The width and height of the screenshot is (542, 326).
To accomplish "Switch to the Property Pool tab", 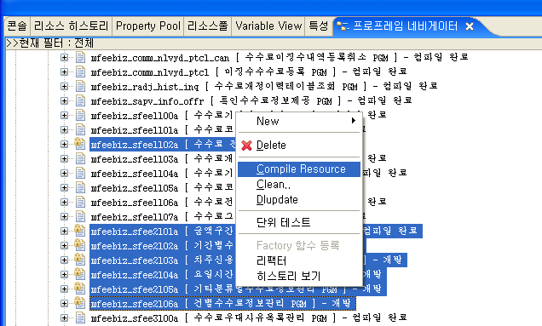I will pyautogui.click(x=148, y=26).
